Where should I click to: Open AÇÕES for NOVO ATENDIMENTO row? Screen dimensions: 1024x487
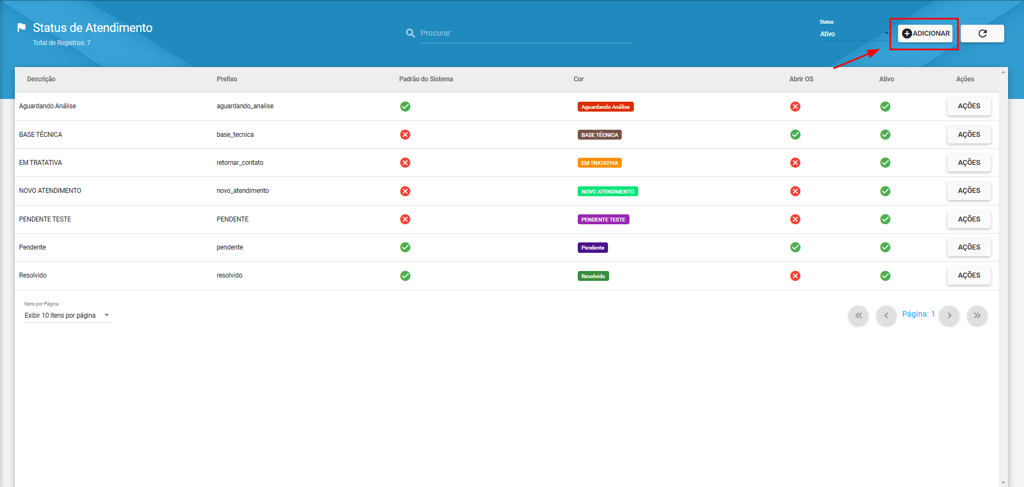(x=969, y=191)
